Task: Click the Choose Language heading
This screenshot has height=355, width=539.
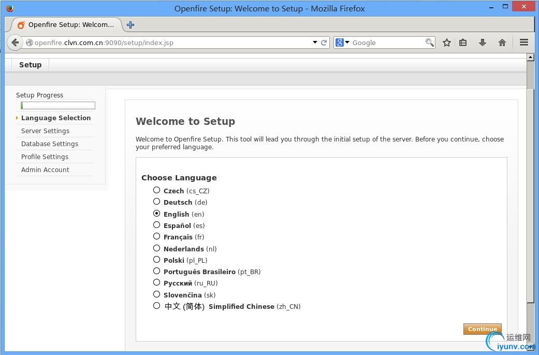Action: tap(179, 178)
